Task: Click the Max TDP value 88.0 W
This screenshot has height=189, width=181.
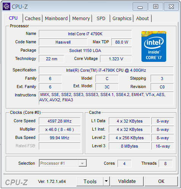Action: tap(122, 42)
